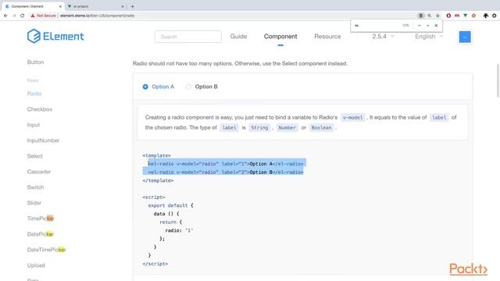This screenshot has width=500, height=281.
Task: Click the 'String' inline code tag
Action: 259,128
